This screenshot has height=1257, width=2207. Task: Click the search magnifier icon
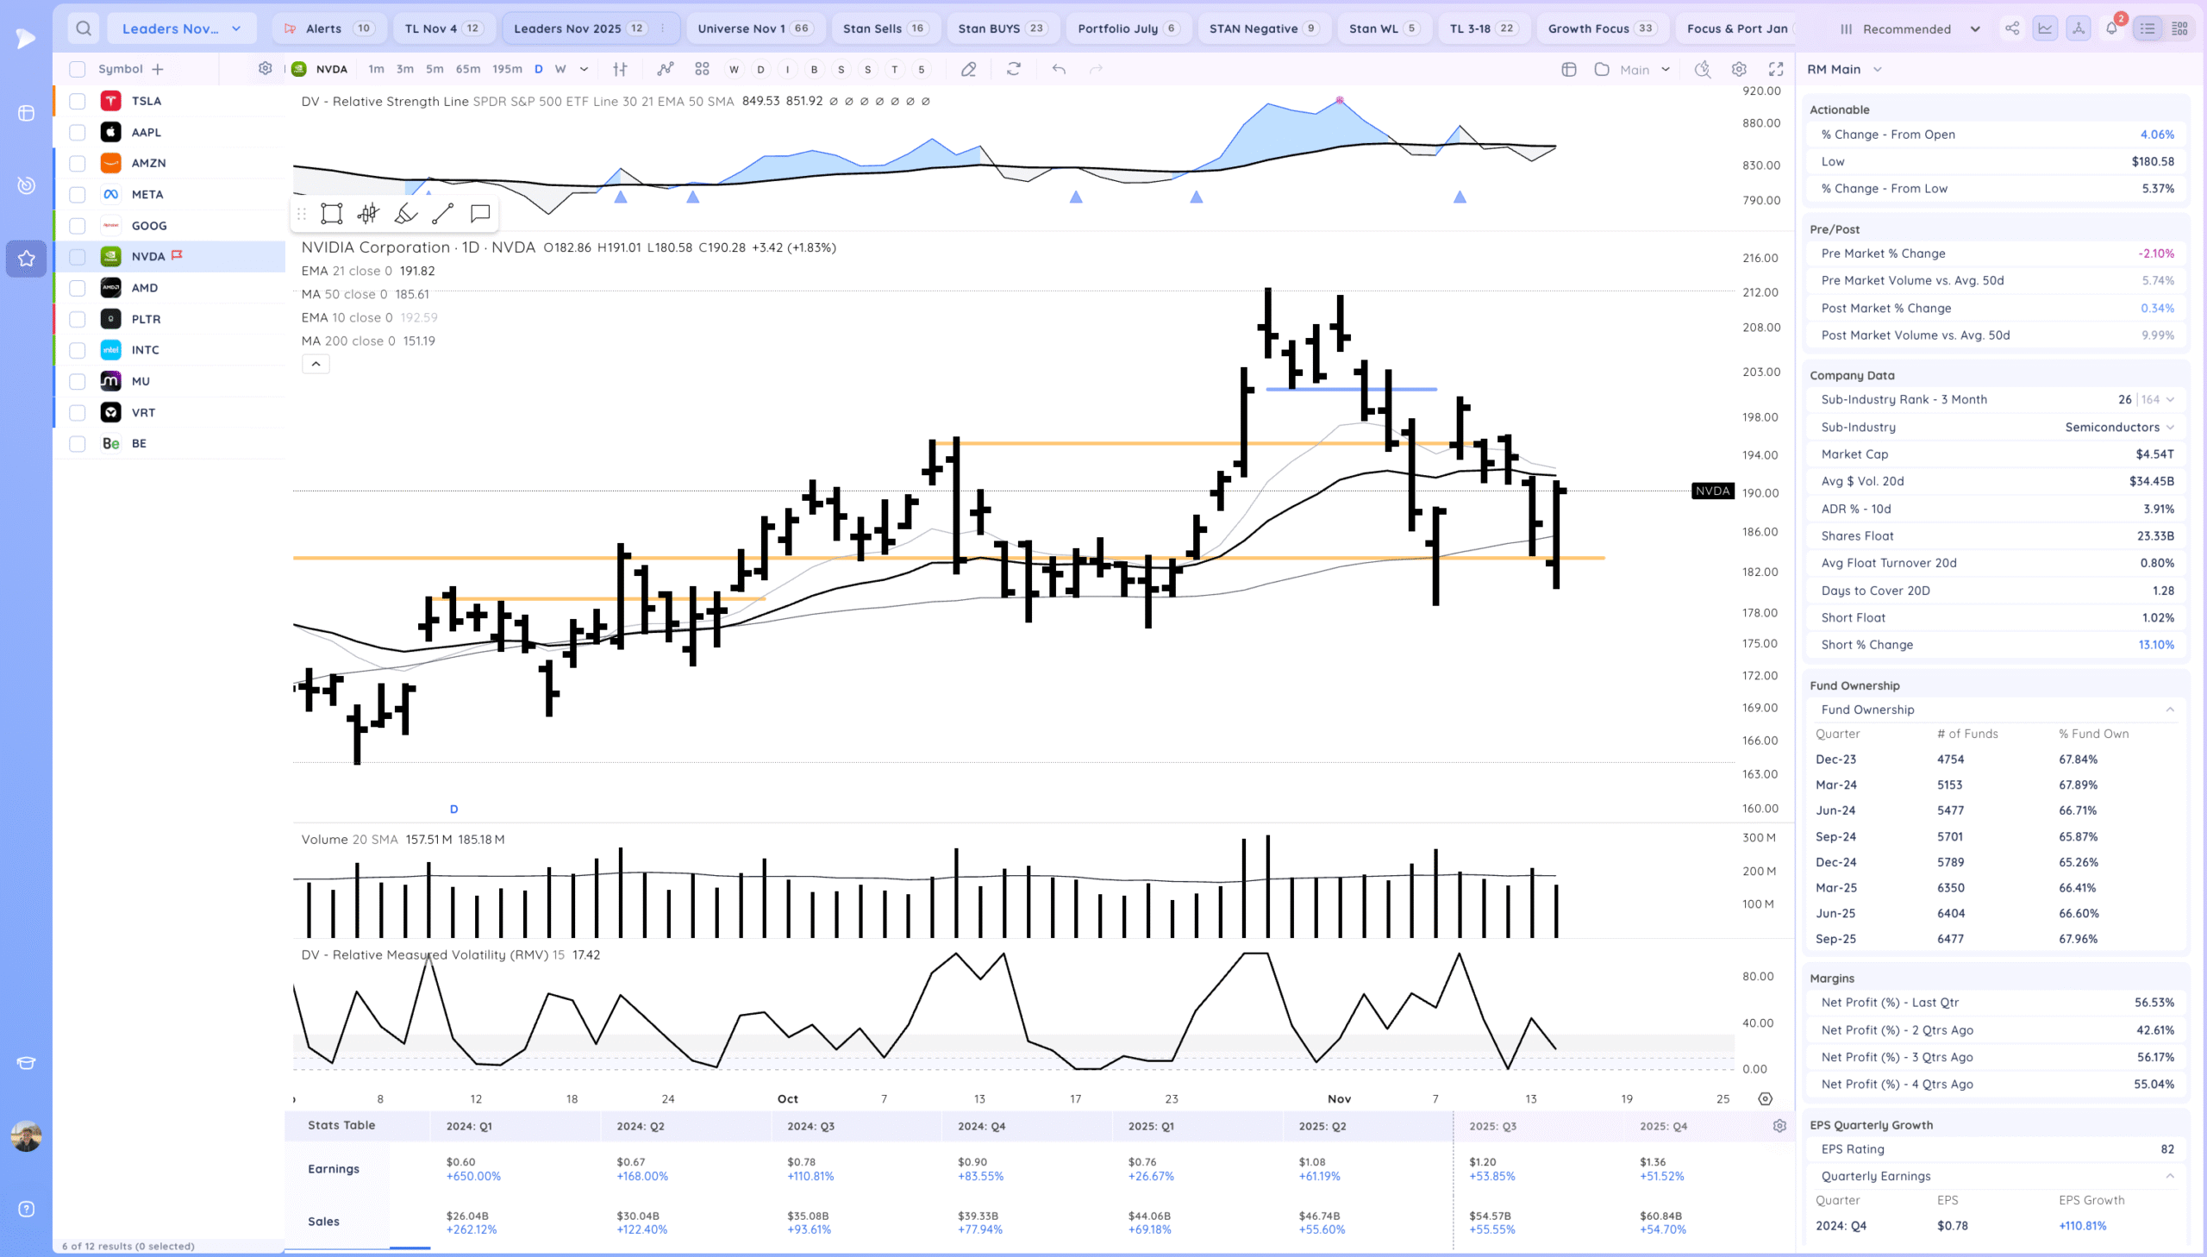click(83, 28)
